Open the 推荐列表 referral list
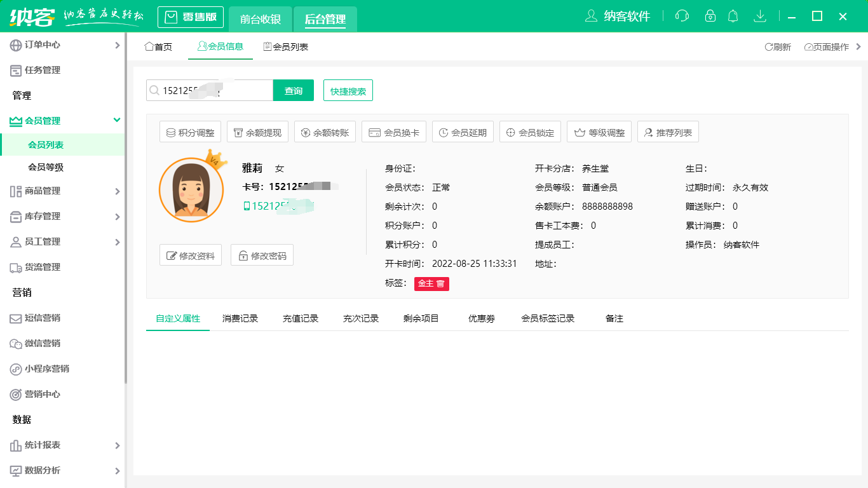 click(x=668, y=132)
